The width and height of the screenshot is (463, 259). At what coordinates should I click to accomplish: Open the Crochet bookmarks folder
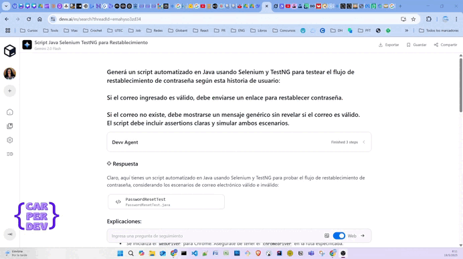(x=93, y=30)
